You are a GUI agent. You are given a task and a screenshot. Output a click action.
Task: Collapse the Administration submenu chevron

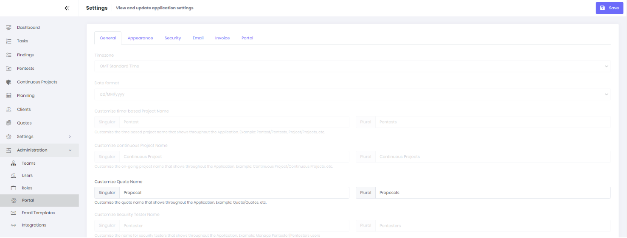coord(70,150)
